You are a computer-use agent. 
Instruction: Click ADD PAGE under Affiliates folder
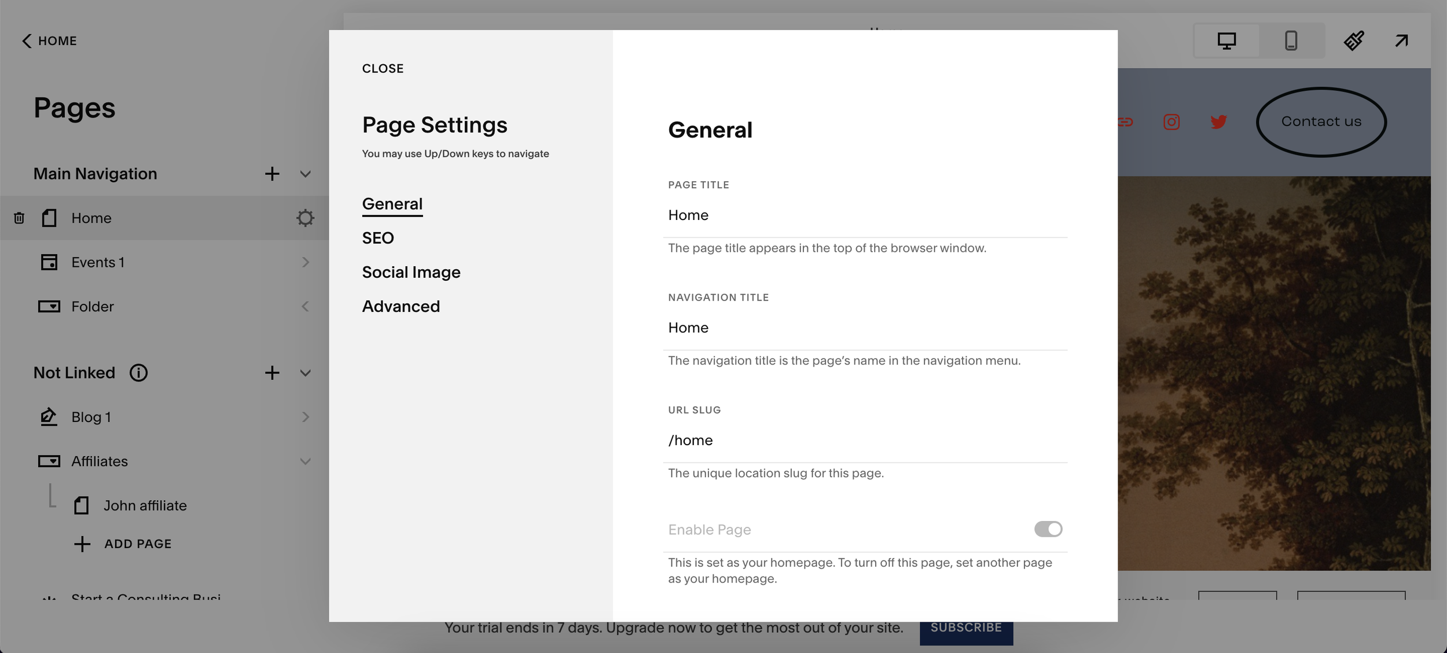coord(137,544)
